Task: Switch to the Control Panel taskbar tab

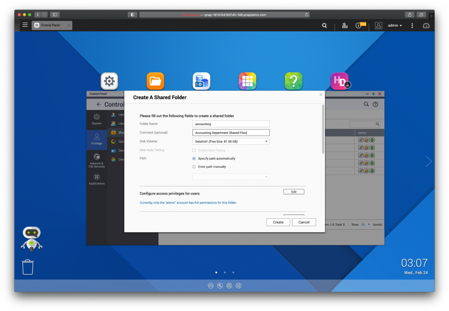Action: click(x=52, y=25)
